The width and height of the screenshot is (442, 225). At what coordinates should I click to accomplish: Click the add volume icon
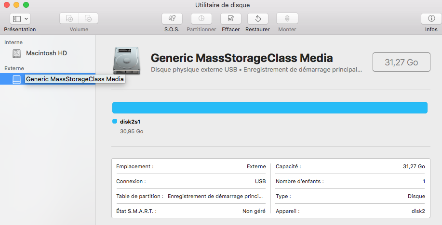click(69, 19)
